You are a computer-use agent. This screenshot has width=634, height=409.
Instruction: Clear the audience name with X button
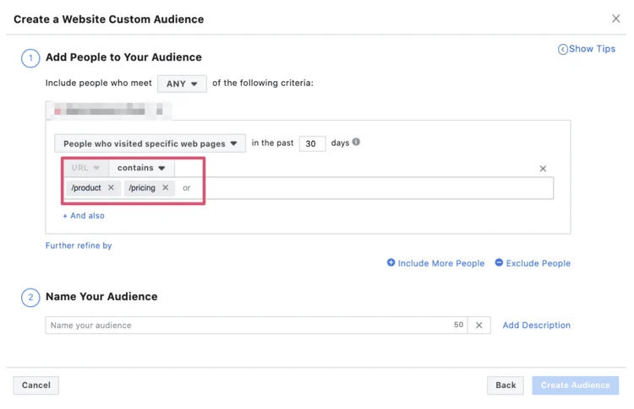[x=478, y=326]
